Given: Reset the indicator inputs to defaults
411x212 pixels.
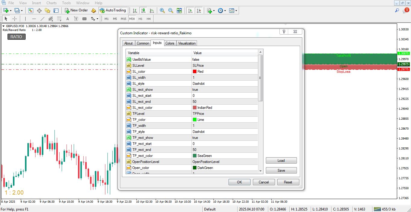Looking at the screenshot, I should click(x=288, y=182).
